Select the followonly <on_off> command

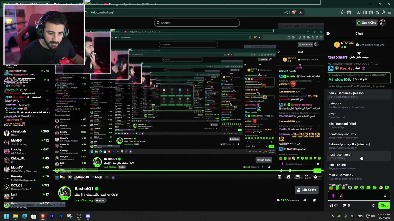tap(358, 146)
